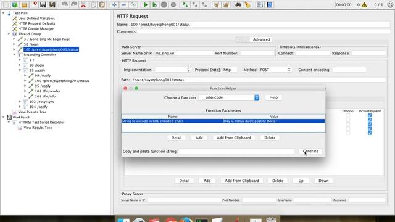
Task: Enable the bottom Encode? checkbox
Action: [x=348, y=133]
